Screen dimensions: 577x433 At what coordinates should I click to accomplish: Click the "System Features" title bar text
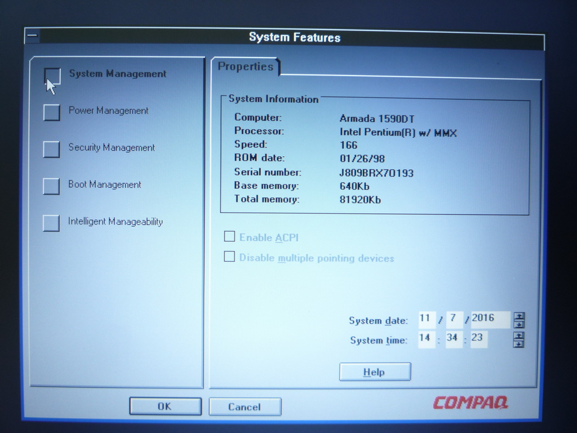[x=295, y=38]
